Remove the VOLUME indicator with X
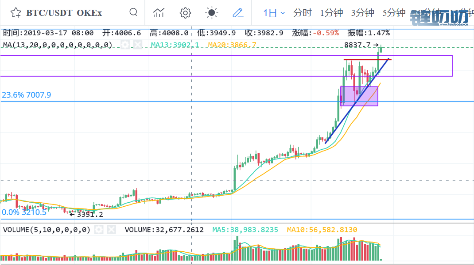 tap(111, 230)
